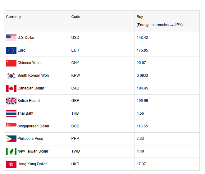
Task: Click the South Korean flag icon
Action: pyautogui.click(x=11, y=76)
